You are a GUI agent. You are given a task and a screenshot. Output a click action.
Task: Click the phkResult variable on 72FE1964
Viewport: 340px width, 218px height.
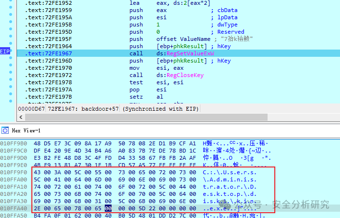[188, 46]
